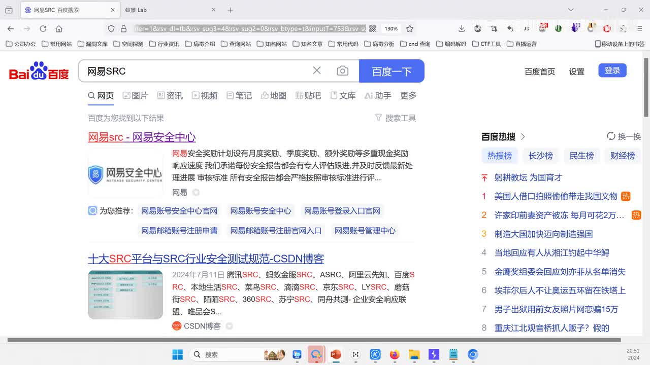The height and width of the screenshot is (365, 650).
Task: Click suggestion 网易账号安全中心官网
Action: [x=179, y=211]
